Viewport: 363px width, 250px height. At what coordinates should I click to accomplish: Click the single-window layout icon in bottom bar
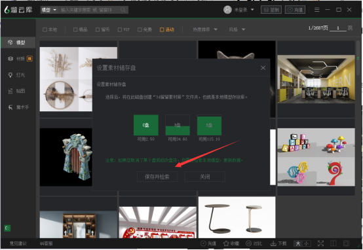tap(346, 243)
